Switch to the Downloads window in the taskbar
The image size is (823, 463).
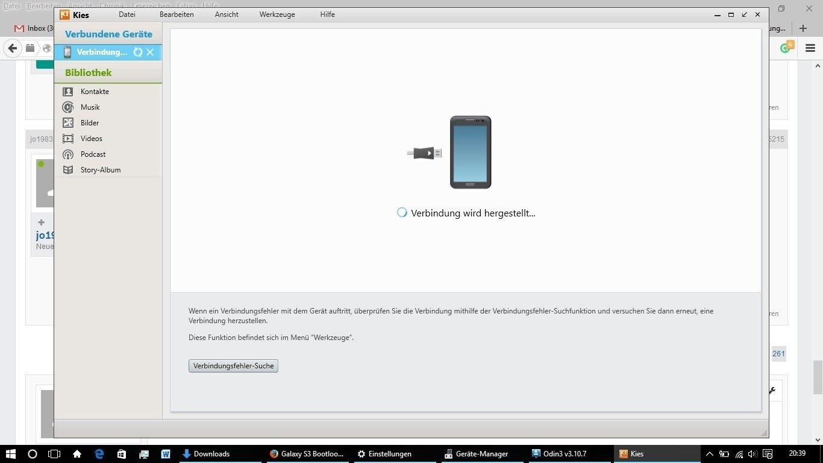click(x=221, y=454)
